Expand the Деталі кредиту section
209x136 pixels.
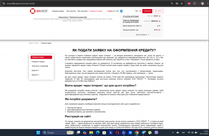click(x=143, y=35)
